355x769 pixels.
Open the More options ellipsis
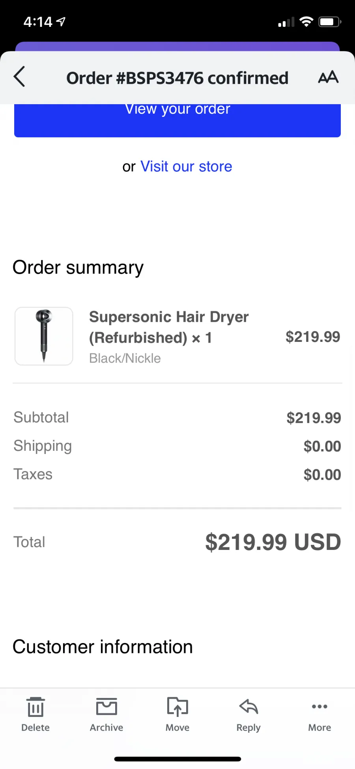319,707
